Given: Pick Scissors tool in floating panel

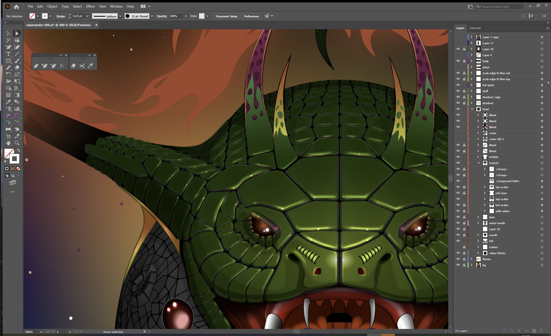Looking at the screenshot, I should [82, 66].
